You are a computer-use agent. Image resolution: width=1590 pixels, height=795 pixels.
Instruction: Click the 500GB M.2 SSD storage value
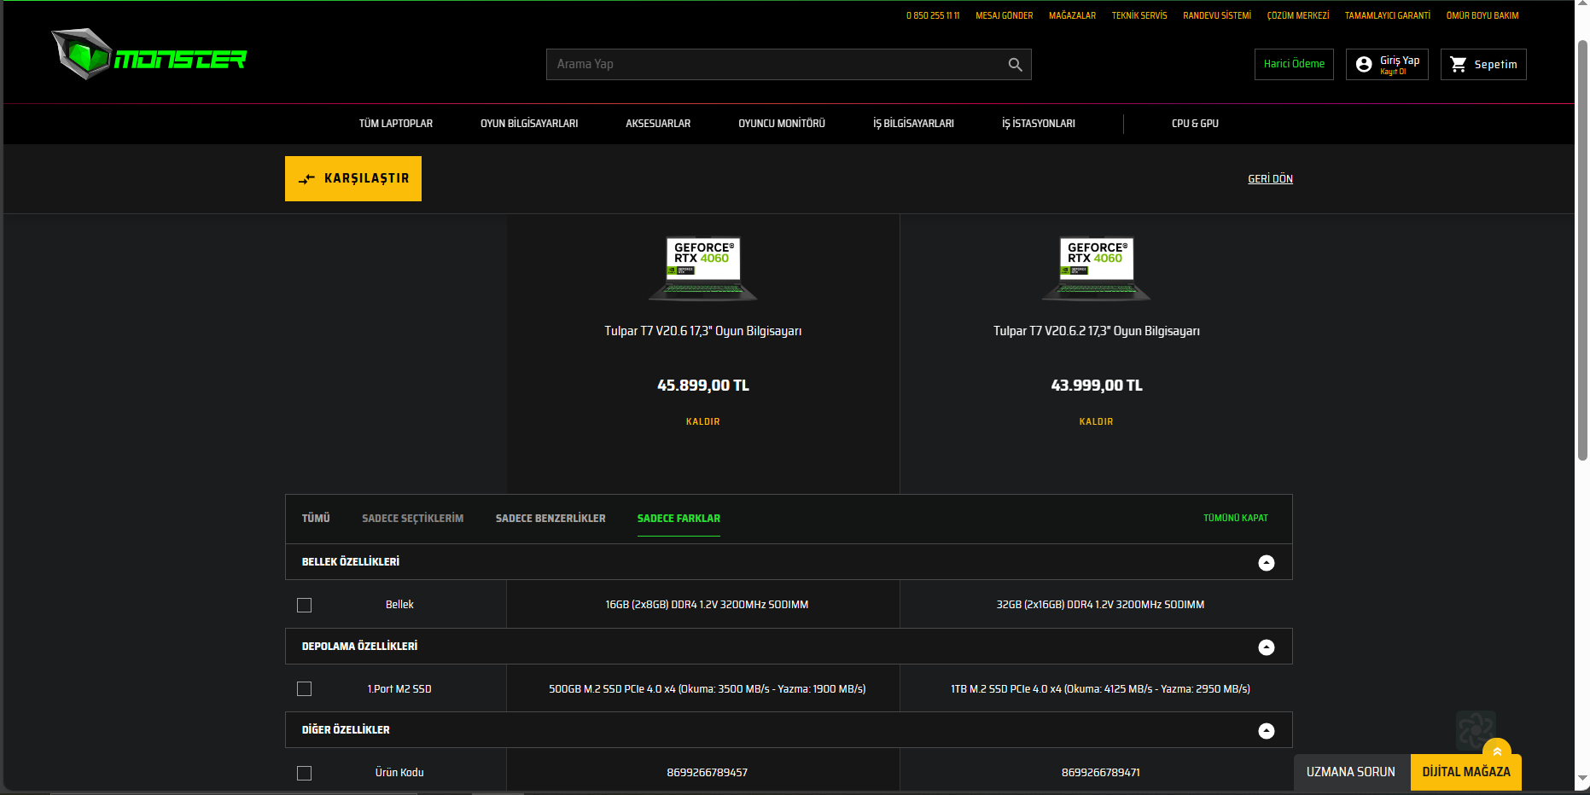(x=707, y=689)
